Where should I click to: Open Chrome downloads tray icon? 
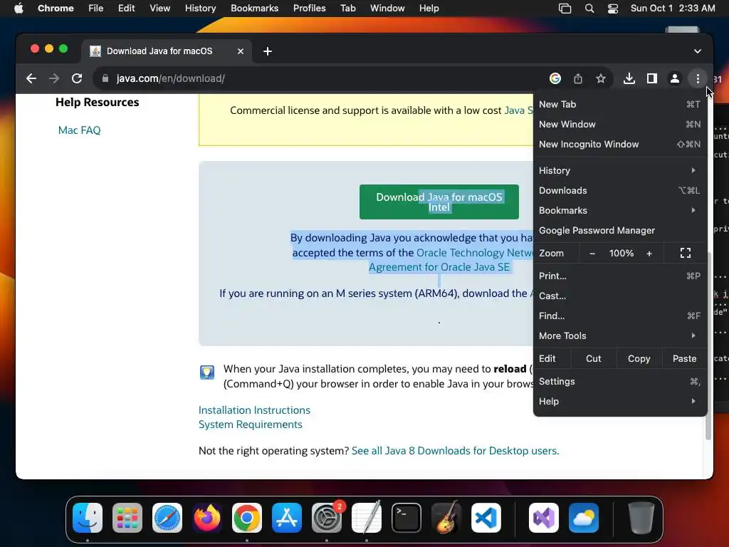[x=629, y=78]
